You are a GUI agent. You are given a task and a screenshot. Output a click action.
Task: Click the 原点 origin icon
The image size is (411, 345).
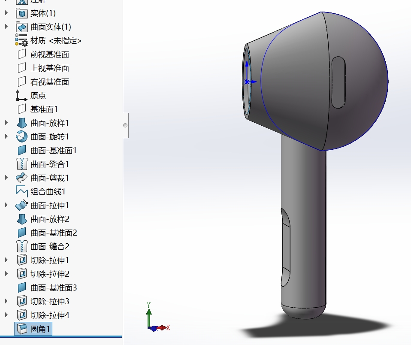click(x=21, y=95)
